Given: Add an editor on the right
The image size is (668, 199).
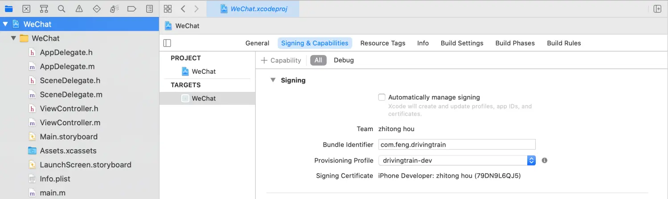Looking at the screenshot, I should click(657, 9).
